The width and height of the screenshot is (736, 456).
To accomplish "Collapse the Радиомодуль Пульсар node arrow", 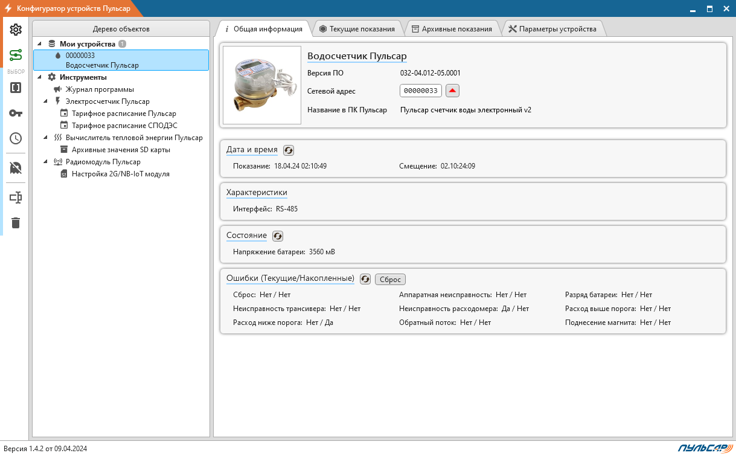I will (46, 162).
